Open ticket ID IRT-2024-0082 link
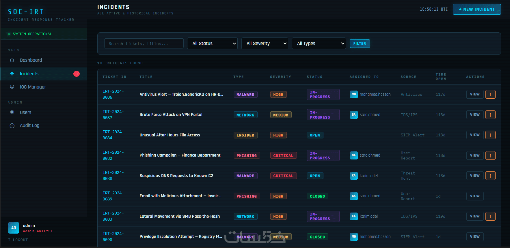This screenshot has width=510, height=248. click(x=113, y=155)
